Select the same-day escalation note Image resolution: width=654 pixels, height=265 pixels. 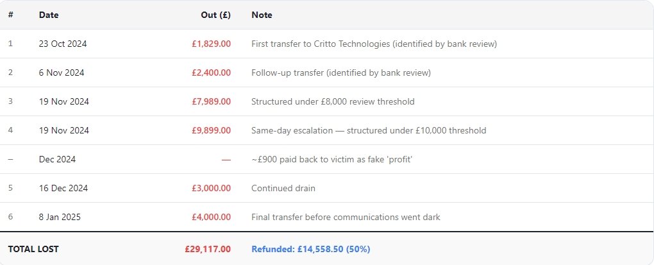(x=369, y=130)
